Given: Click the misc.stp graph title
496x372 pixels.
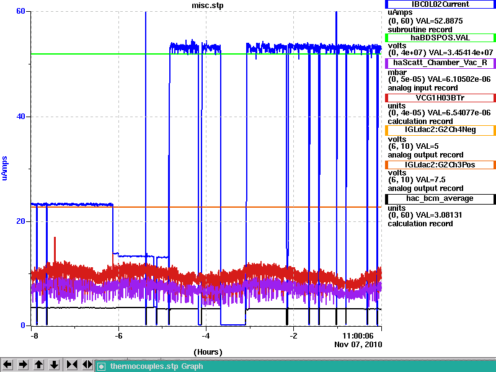Looking at the screenshot, I should 207,6.
